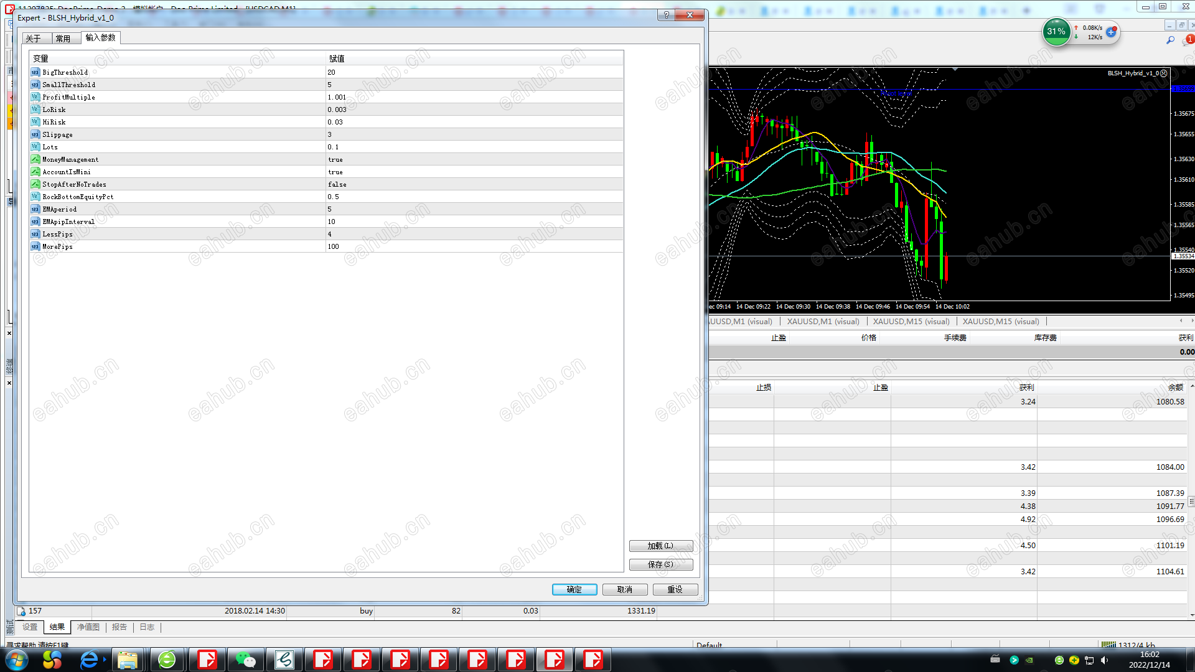Open the 设置 tester tab
This screenshot has width=1195, height=672.
pyautogui.click(x=30, y=627)
